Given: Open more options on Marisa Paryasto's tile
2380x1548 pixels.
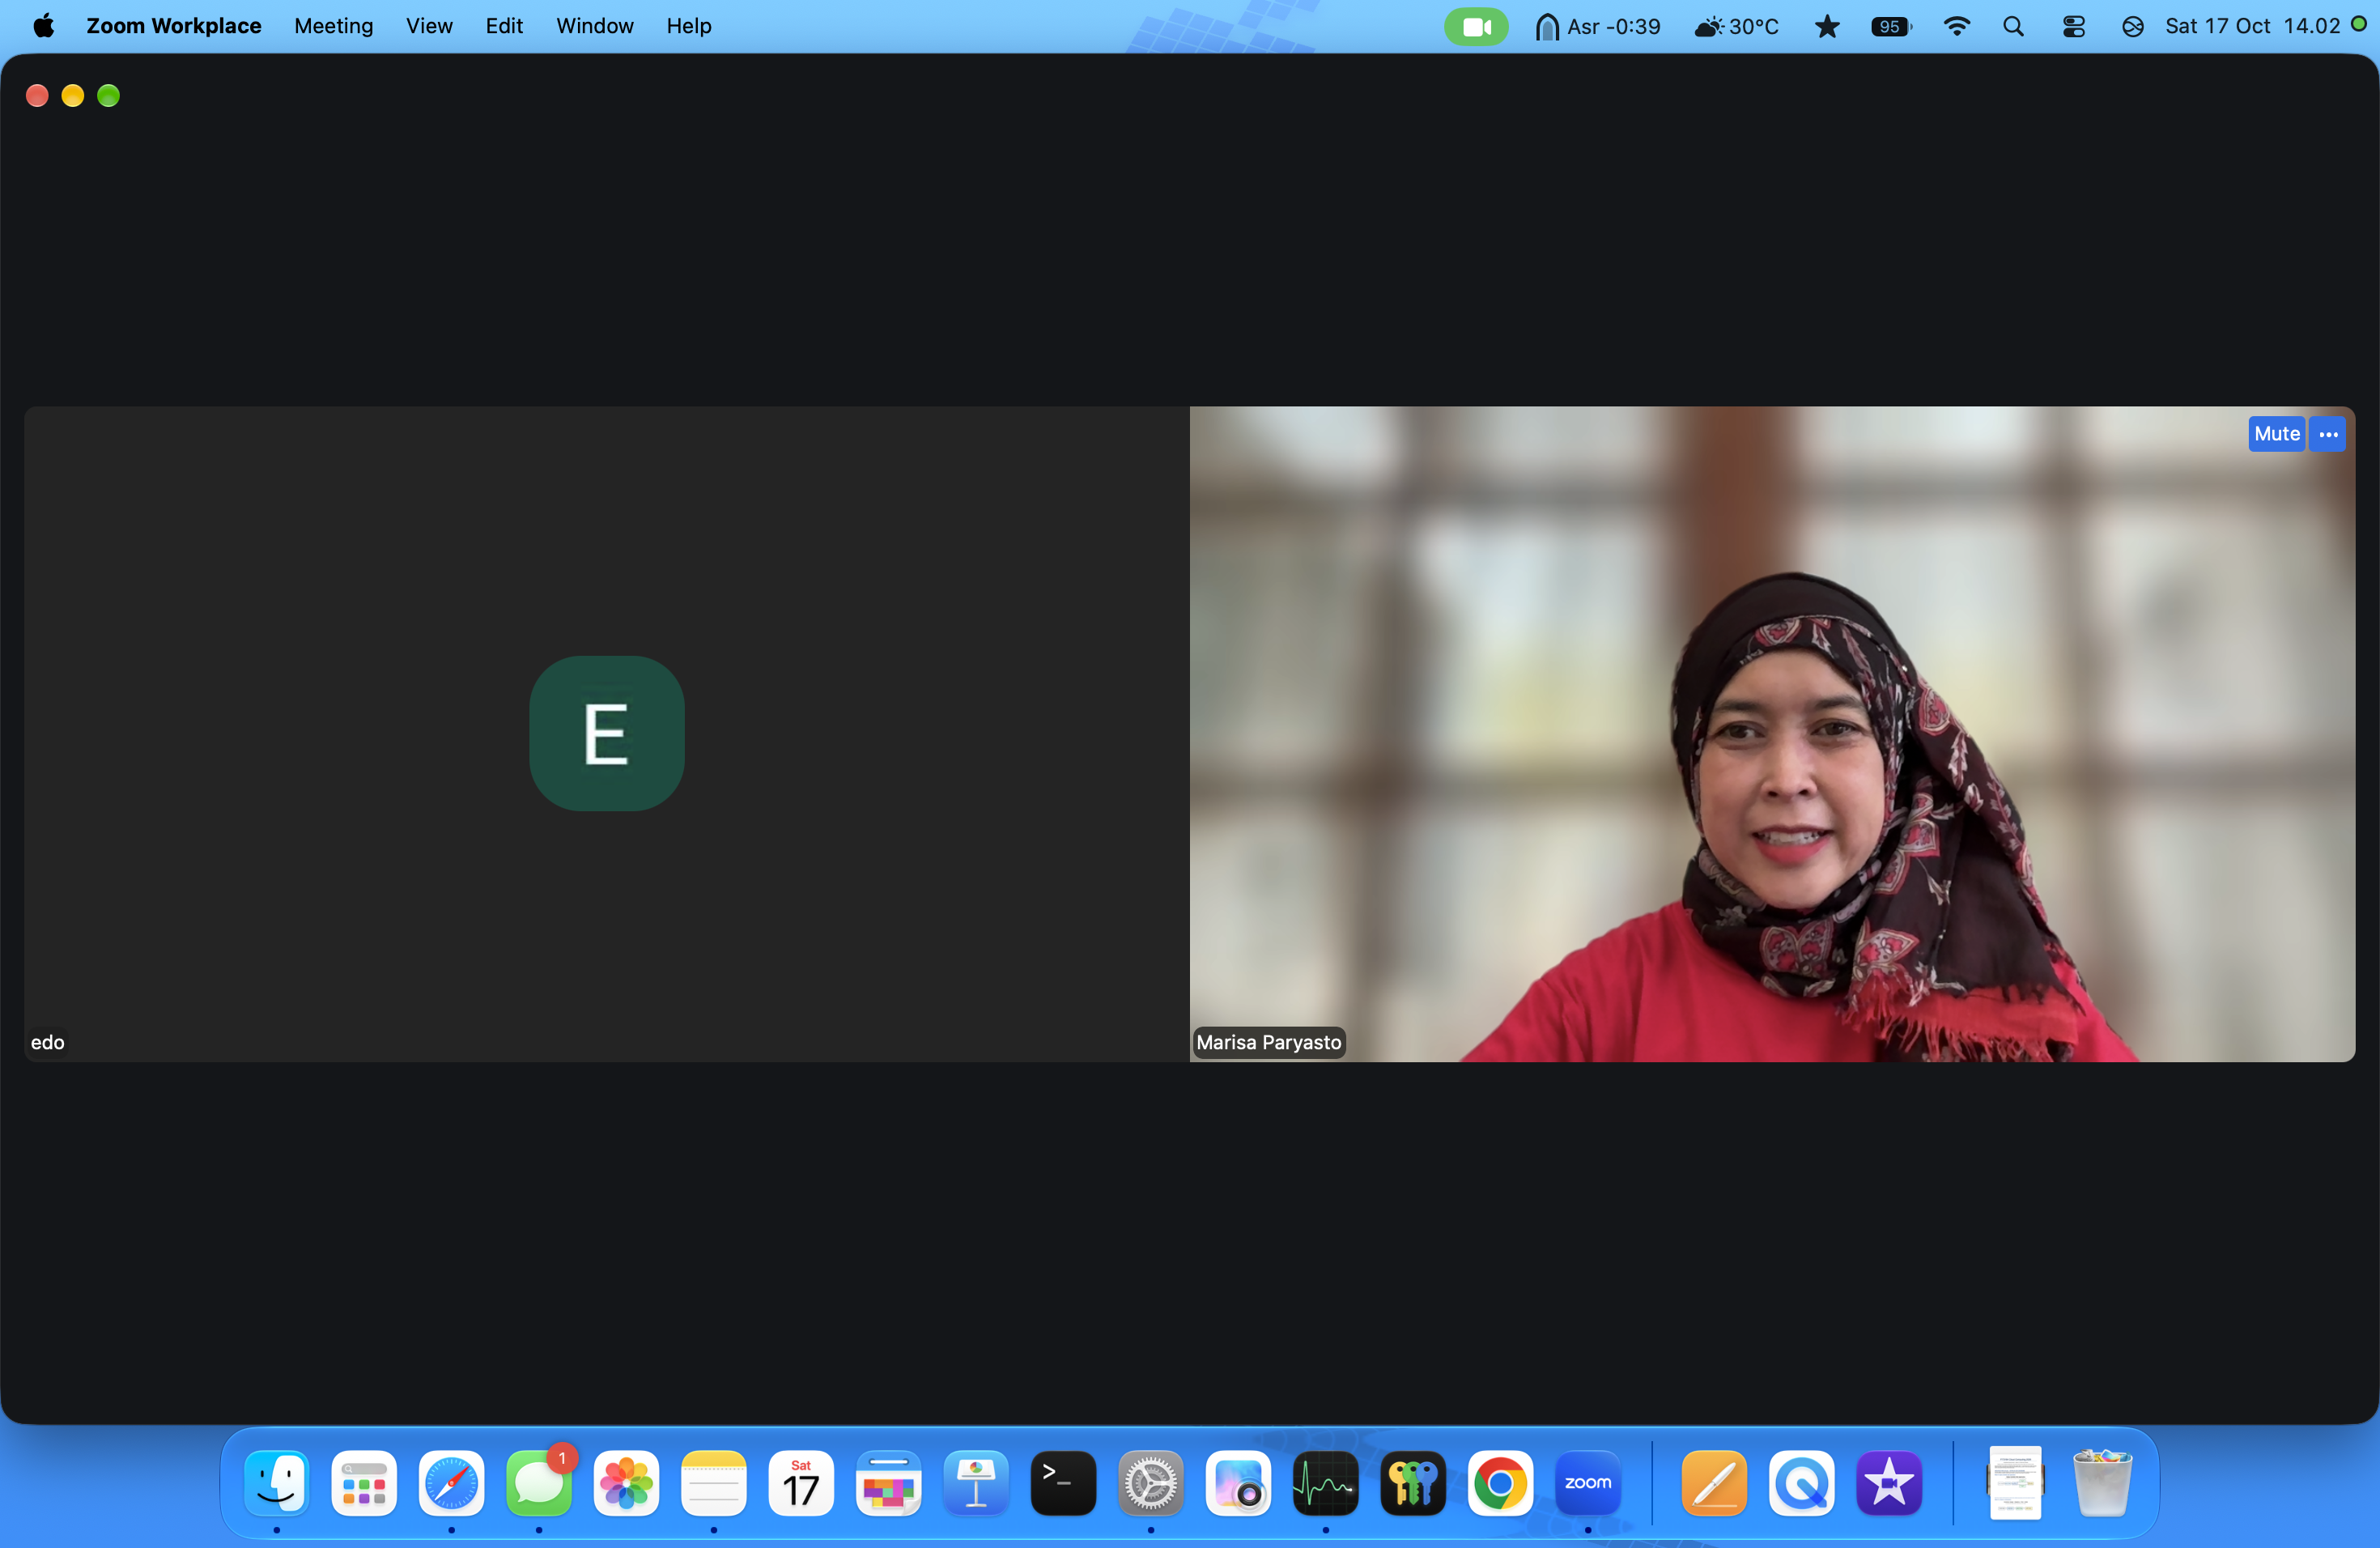Looking at the screenshot, I should 2328,434.
